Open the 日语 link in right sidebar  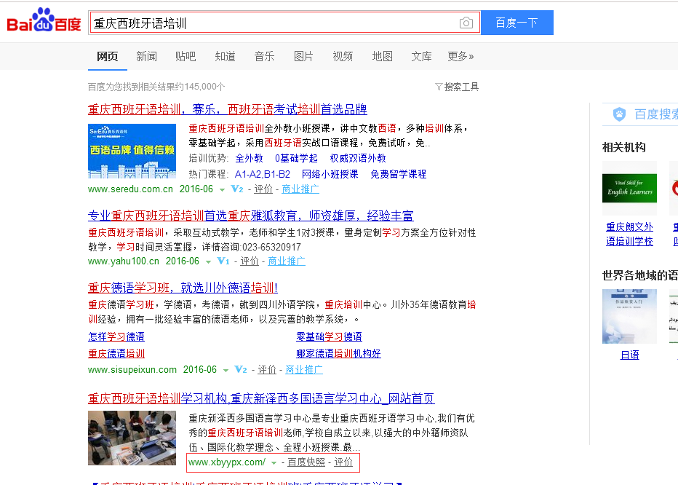coord(629,355)
